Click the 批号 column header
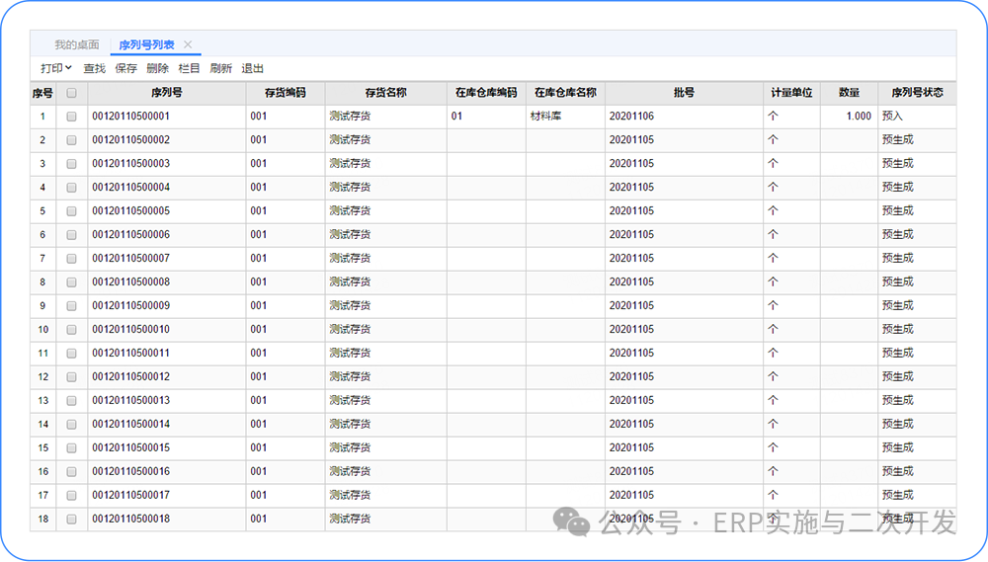988x562 pixels. (684, 93)
